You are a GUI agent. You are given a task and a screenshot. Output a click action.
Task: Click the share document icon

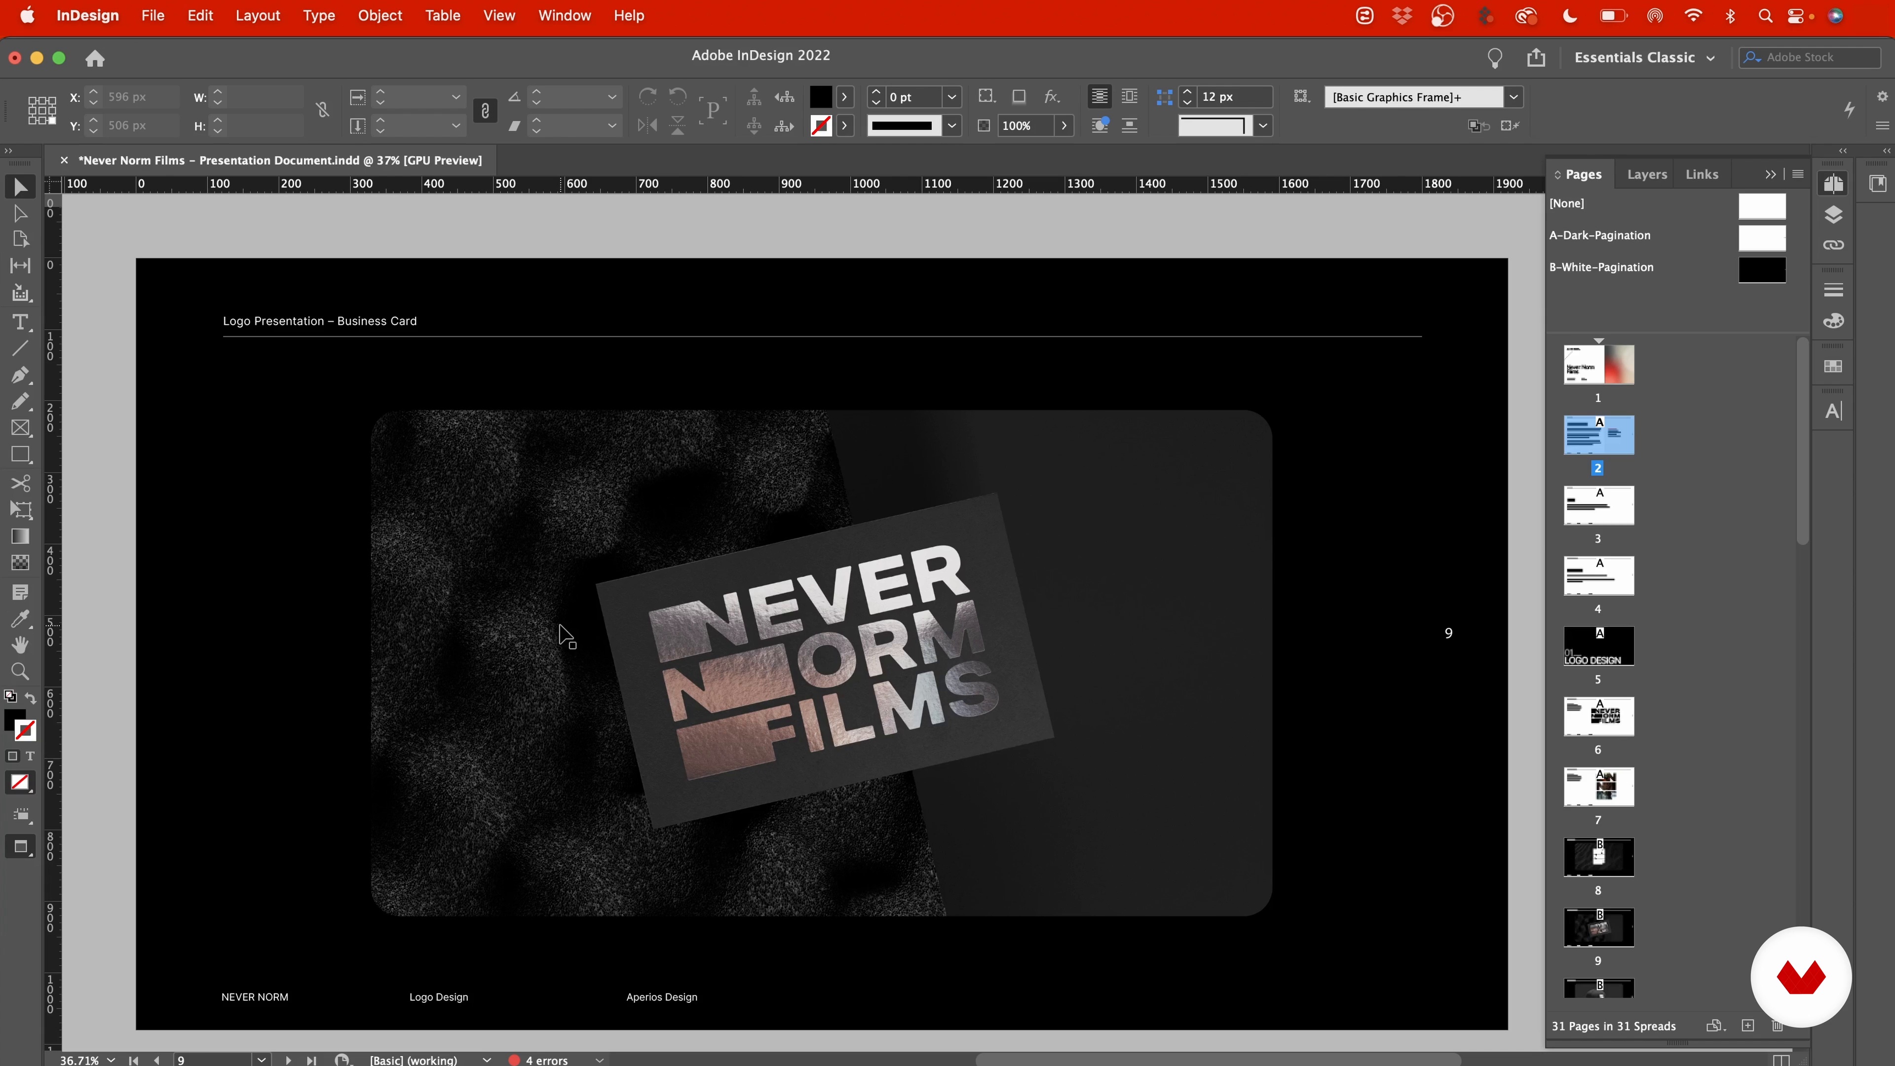click(x=1535, y=57)
